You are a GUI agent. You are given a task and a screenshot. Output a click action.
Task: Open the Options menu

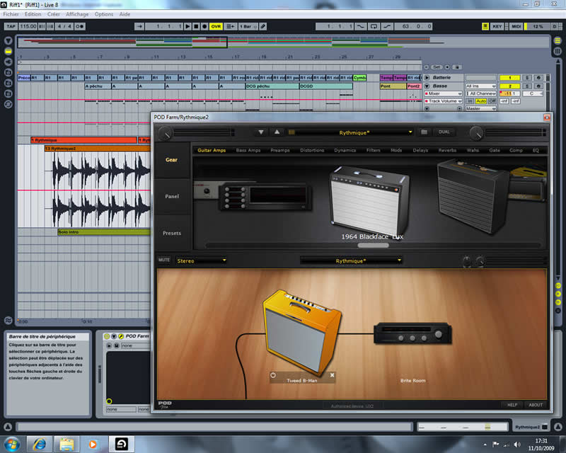tap(104, 14)
